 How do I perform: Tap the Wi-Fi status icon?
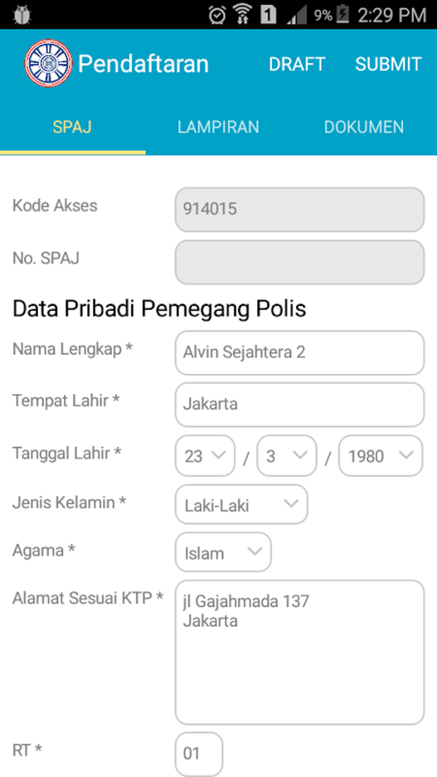tap(243, 14)
